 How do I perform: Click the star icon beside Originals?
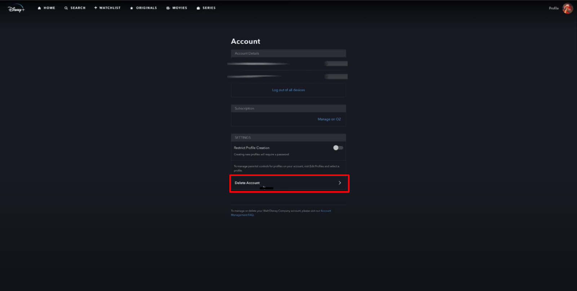coord(132,8)
